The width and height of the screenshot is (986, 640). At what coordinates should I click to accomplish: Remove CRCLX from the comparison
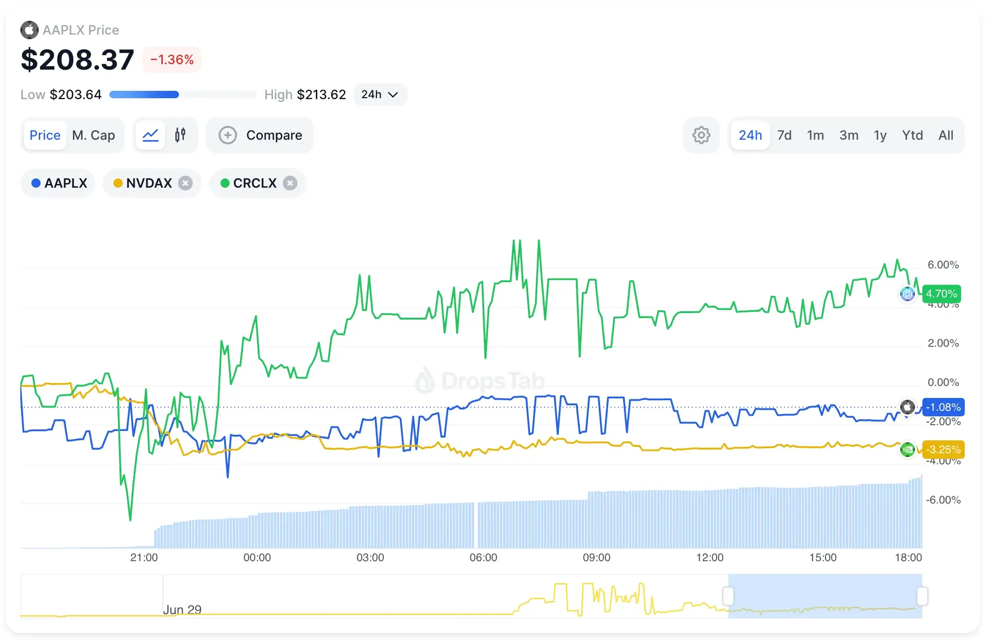(290, 183)
